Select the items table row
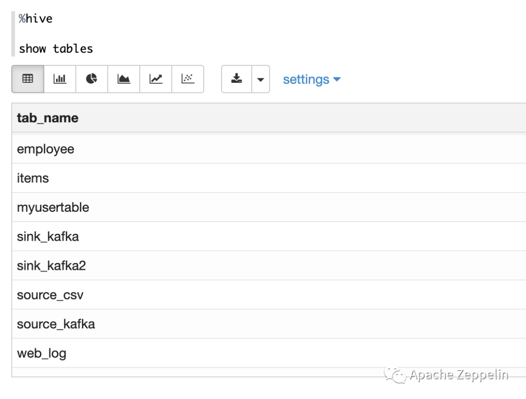This screenshot has height=399, width=526. pyautogui.click(x=269, y=178)
